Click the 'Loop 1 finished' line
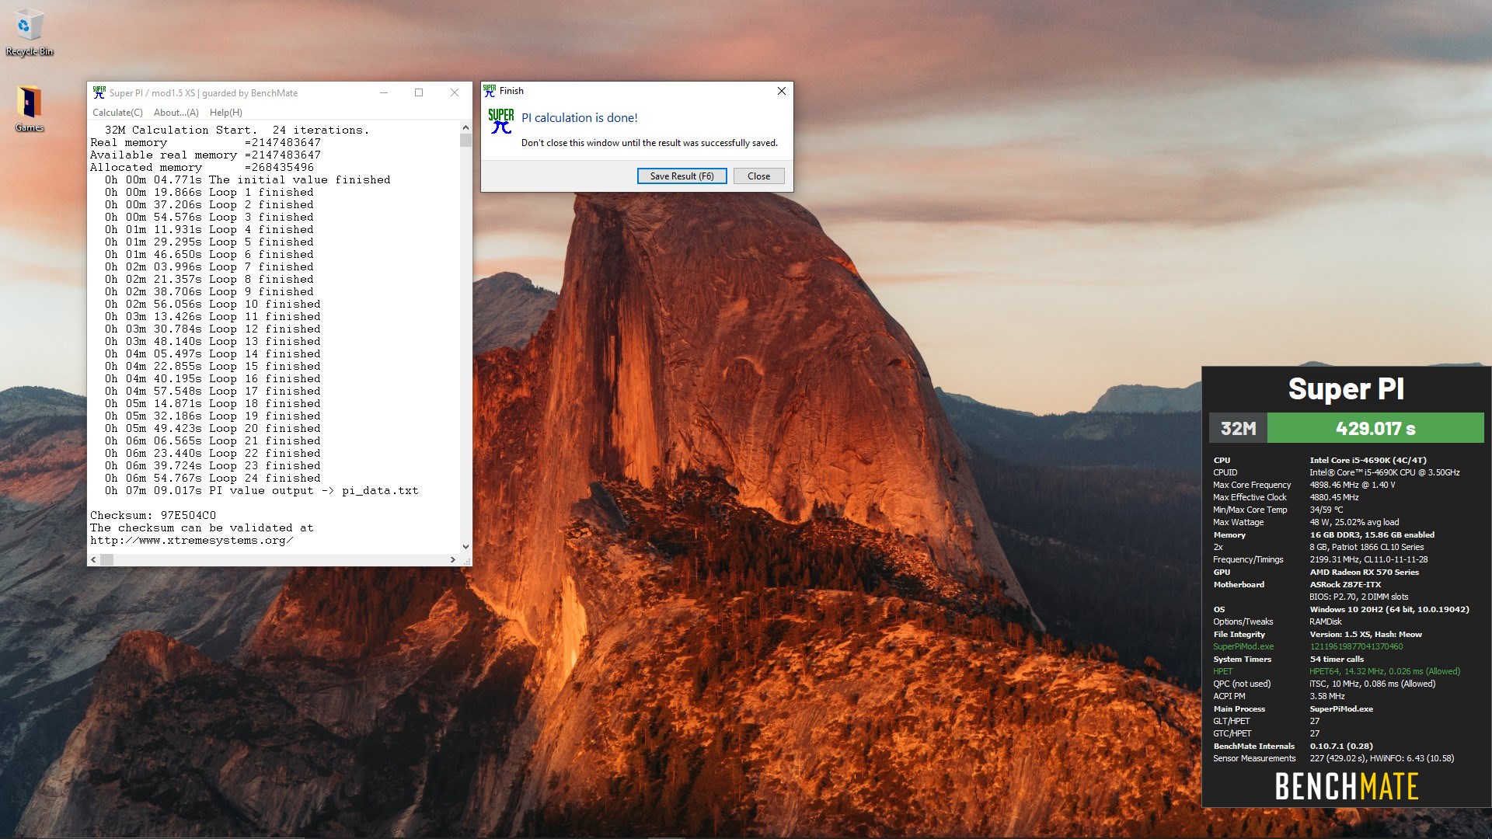The height and width of the screenshot is (839, 1492). click(209, 192)
